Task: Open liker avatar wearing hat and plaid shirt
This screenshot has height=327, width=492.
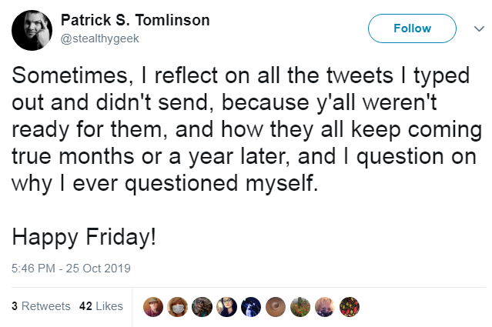Action: [x=153, y=307]
